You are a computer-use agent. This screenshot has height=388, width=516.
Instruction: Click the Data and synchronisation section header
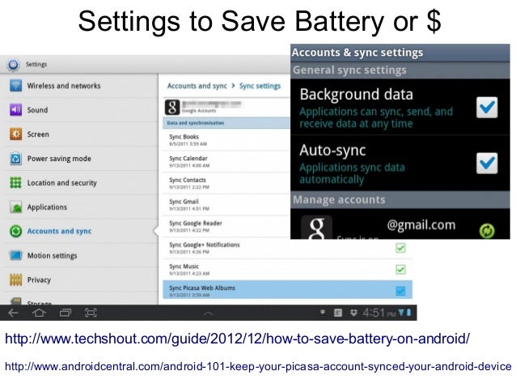226,122
